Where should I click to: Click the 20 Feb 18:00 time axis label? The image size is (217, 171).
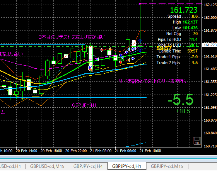point(51,151)
